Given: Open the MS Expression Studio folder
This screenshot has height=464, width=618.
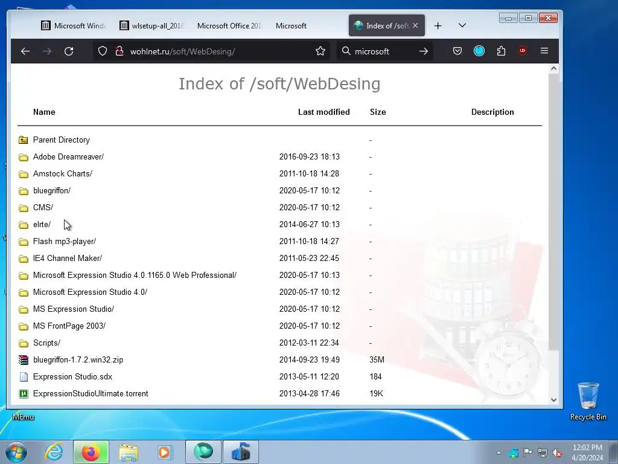Looking at the screenshot, I should click(74, 309).
